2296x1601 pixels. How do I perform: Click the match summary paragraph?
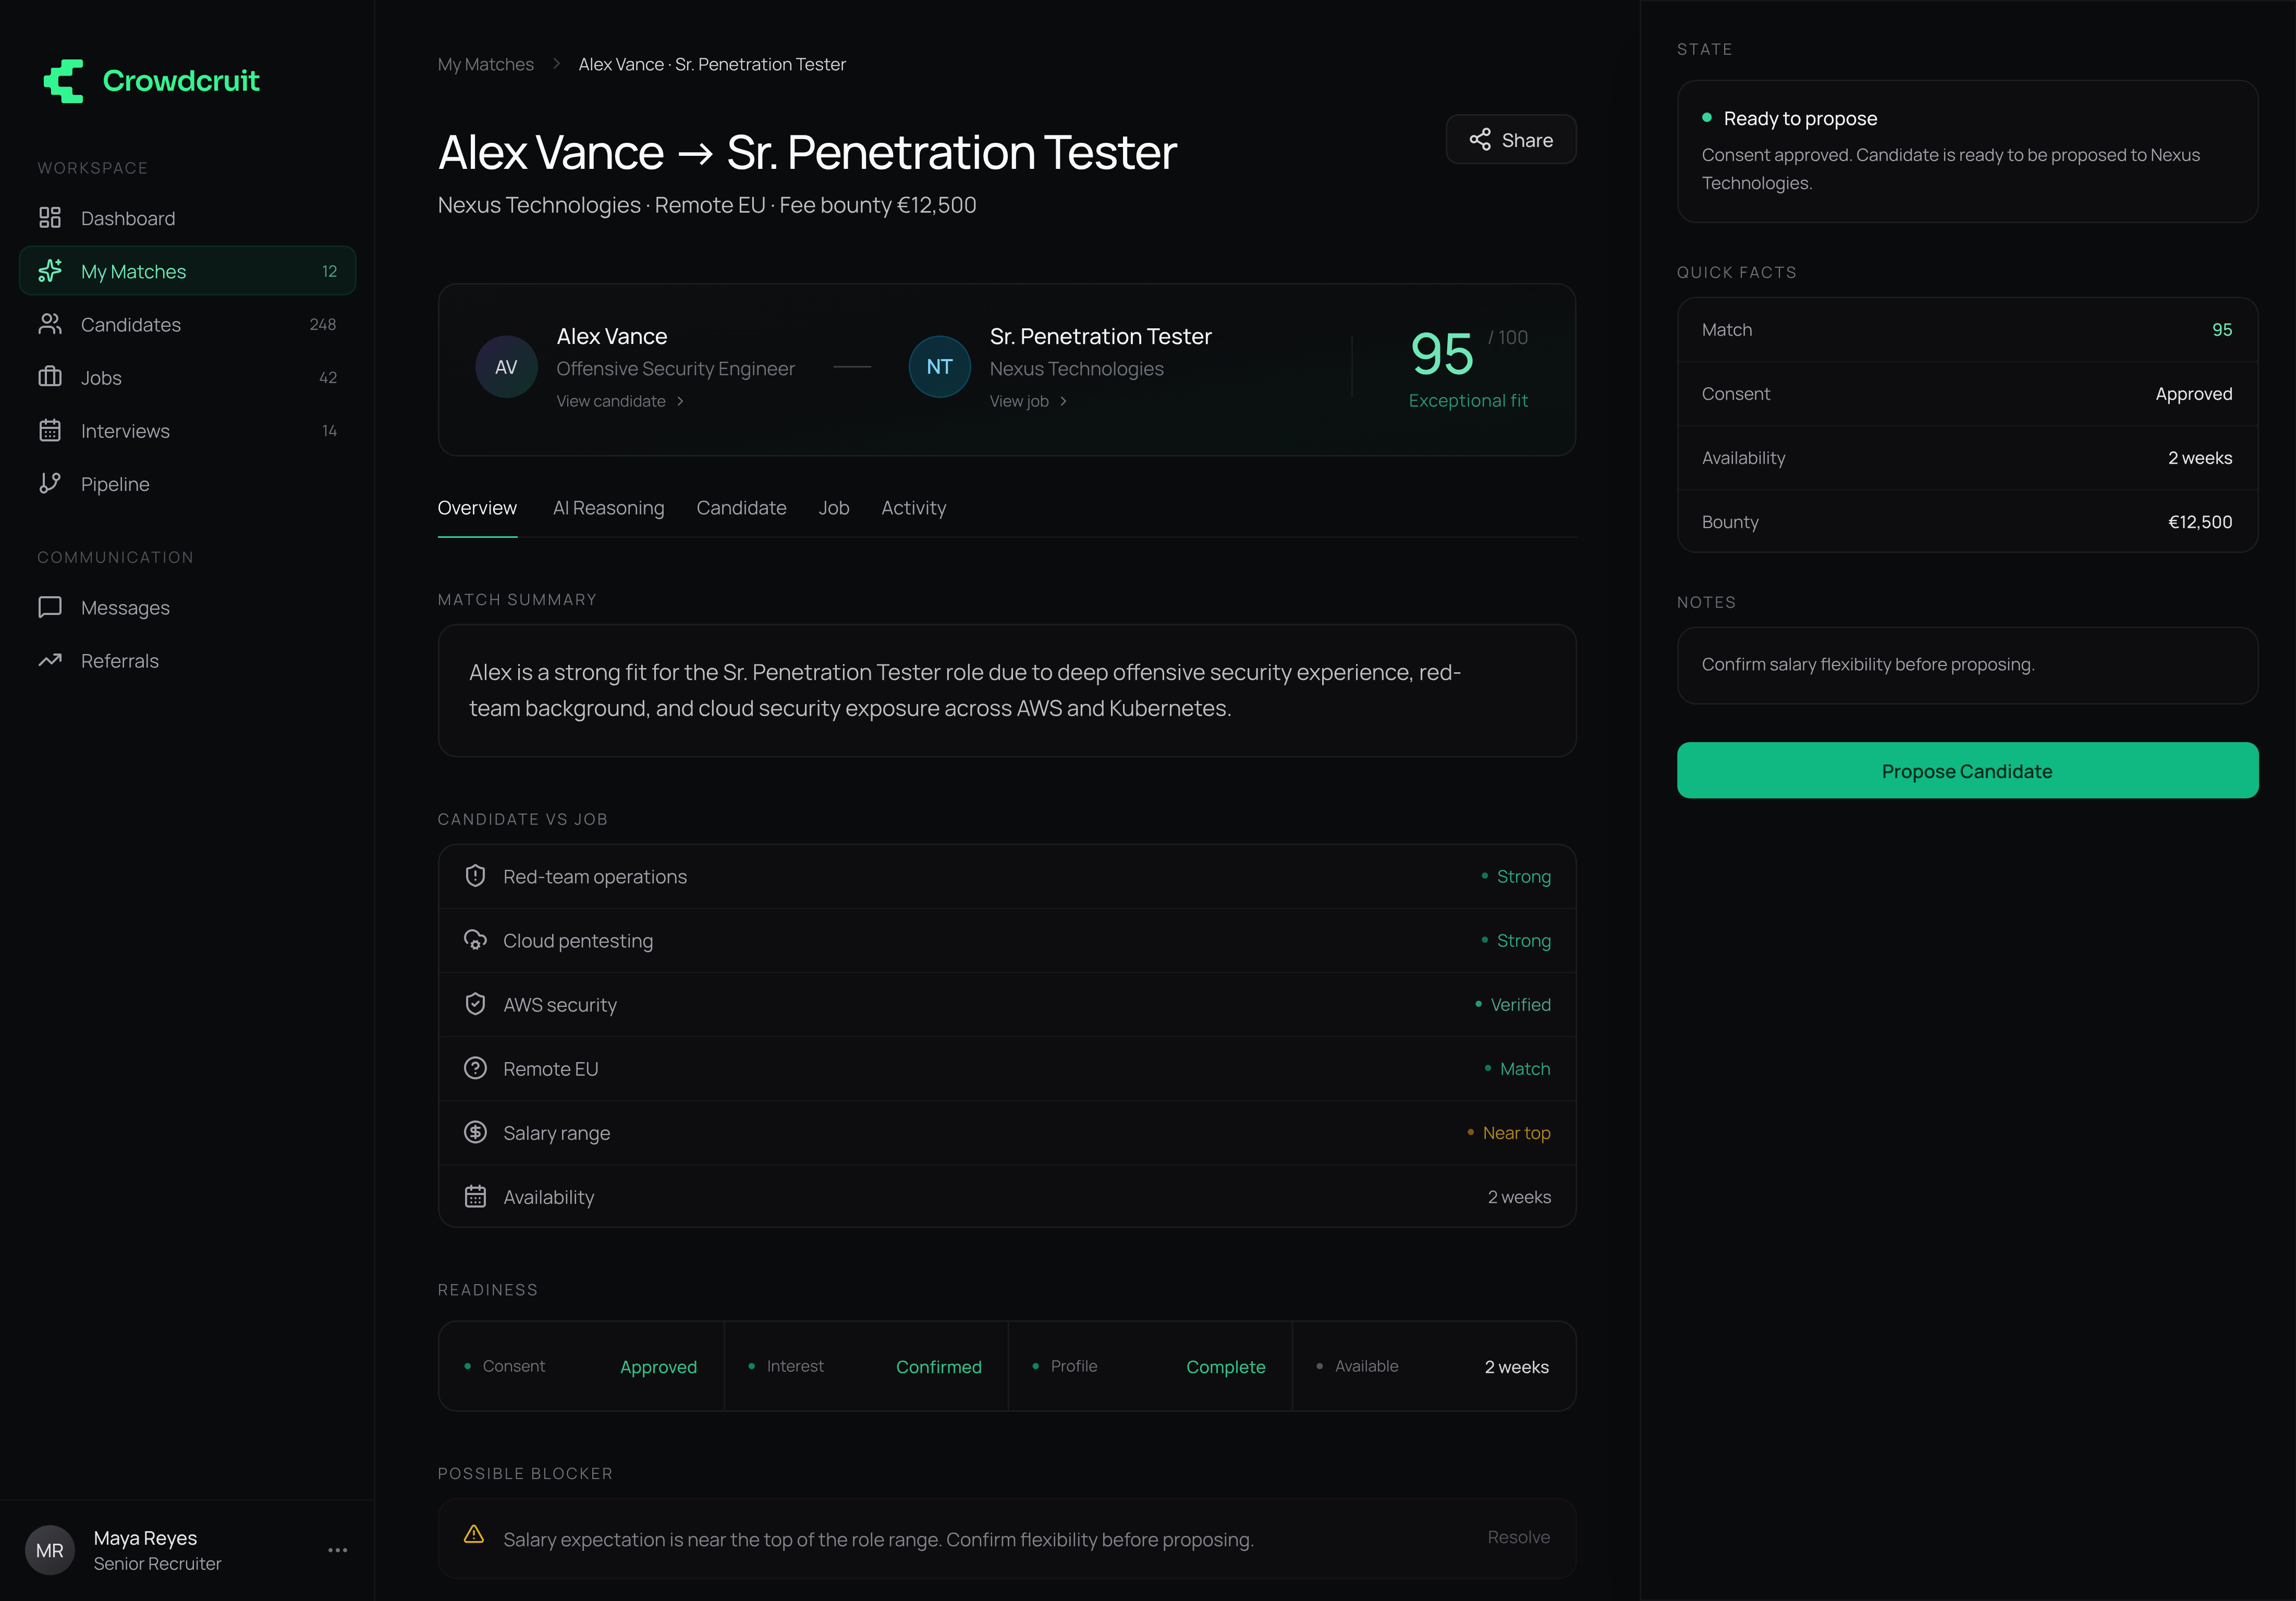(965, 689)
